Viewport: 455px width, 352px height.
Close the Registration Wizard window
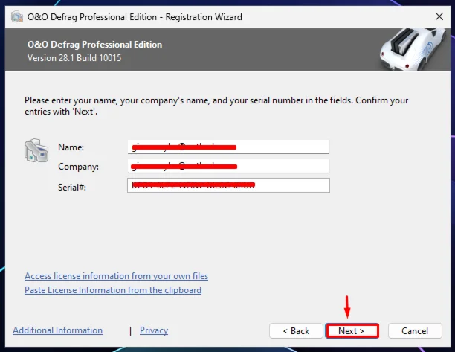(x=439, y=16)
